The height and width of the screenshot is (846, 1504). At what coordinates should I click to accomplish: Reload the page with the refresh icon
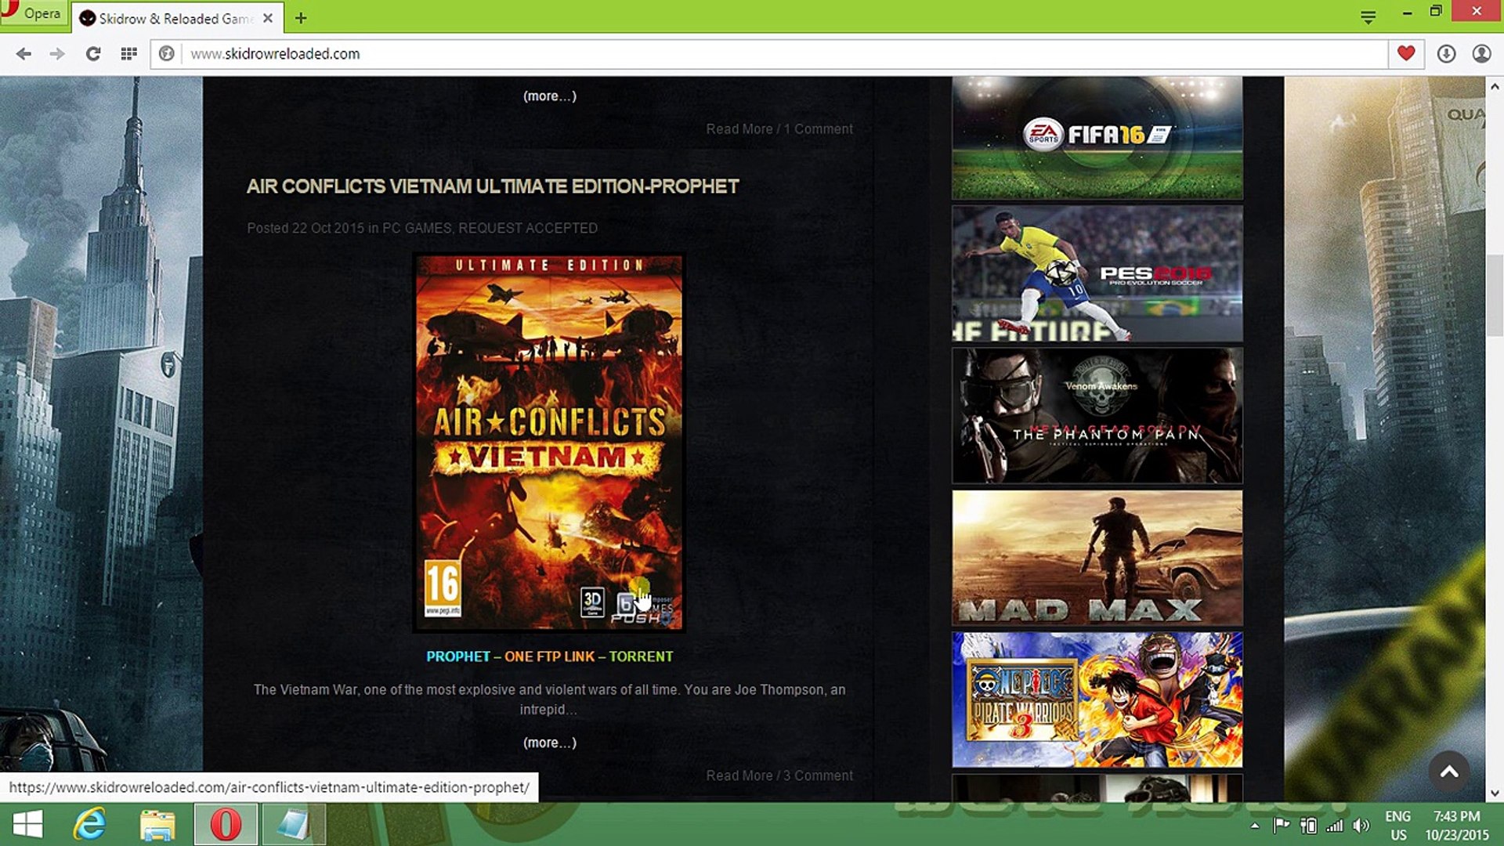coord(93,53)
